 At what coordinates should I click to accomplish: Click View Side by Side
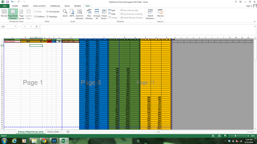pos(129,10)
